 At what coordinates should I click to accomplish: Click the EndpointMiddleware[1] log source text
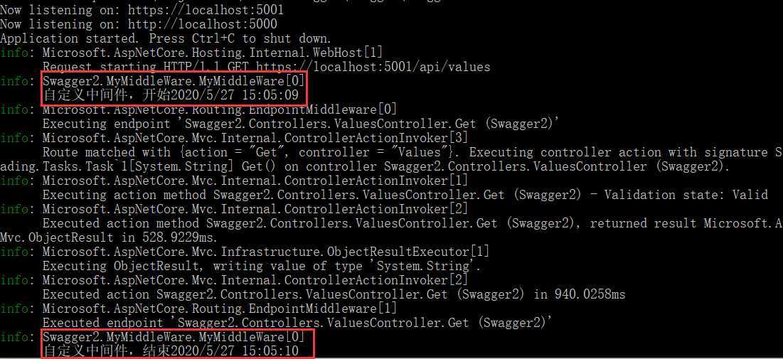220,309
